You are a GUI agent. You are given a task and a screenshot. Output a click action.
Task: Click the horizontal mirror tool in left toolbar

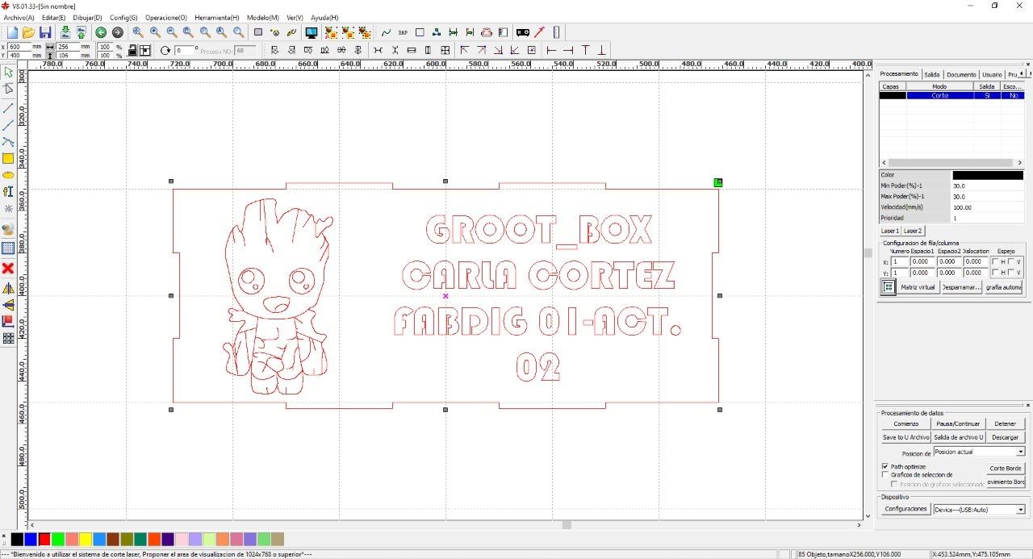(x=8, y=288)
